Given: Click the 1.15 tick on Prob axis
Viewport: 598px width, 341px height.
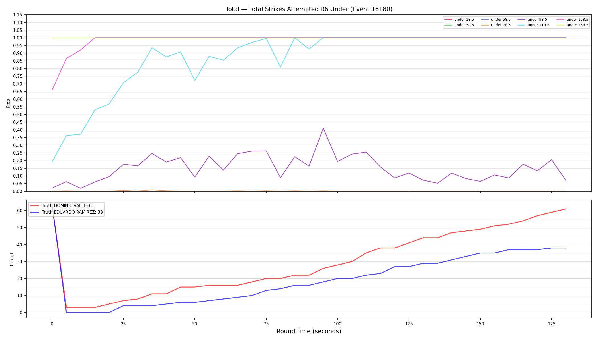Looking at the screenshot, I should tap(18, 15).
